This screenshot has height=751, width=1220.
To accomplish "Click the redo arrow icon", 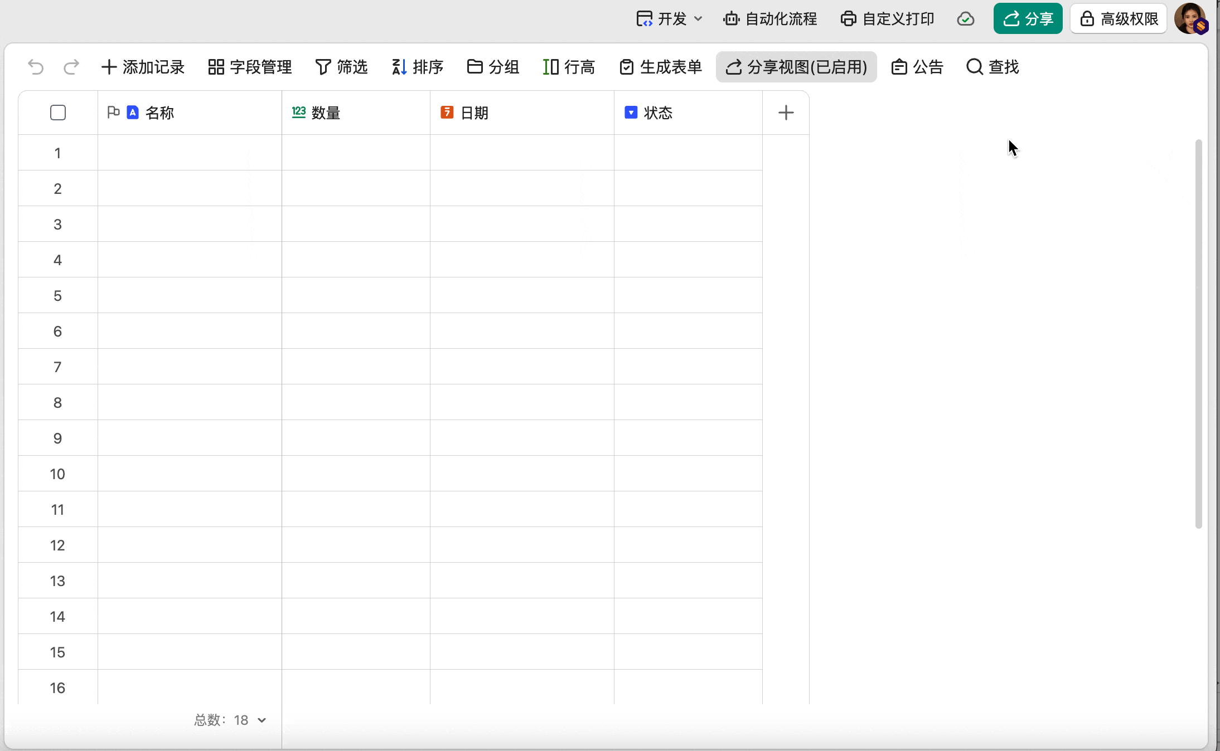I will tap(71, 67).
